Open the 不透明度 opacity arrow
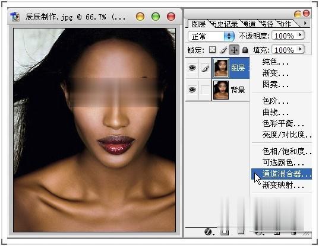319x246 pixels. (x=300, y=35)
